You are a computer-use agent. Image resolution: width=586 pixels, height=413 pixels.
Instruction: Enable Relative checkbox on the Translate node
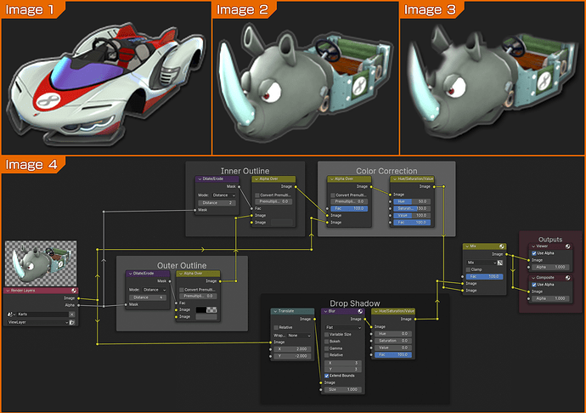tap(276, 328)
